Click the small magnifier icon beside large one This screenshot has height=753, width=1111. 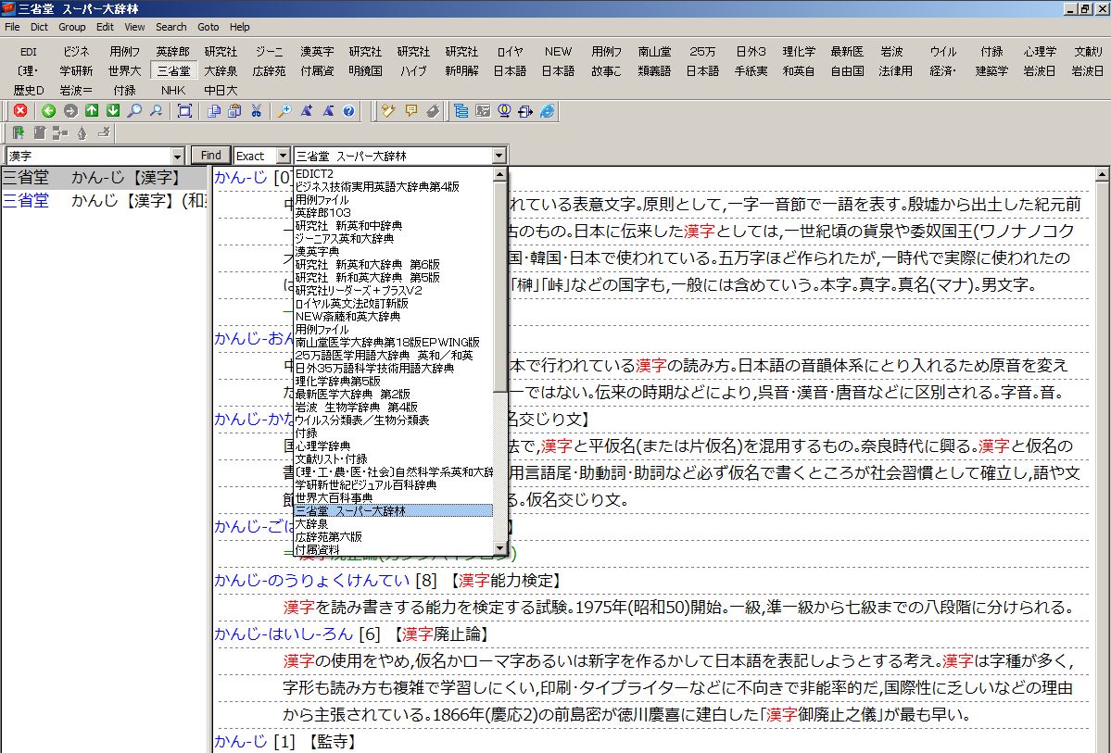(156, 110)
